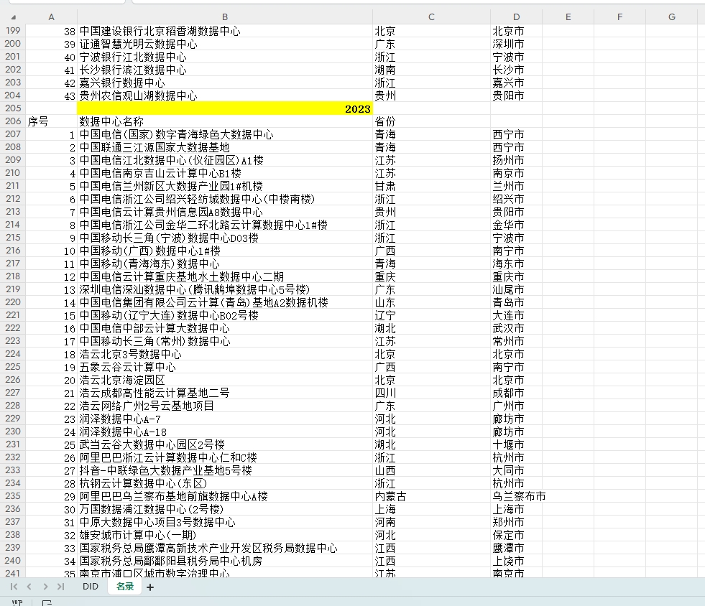Select cell 武当云谷大数据中心园区2号楼

pos(225,444)
